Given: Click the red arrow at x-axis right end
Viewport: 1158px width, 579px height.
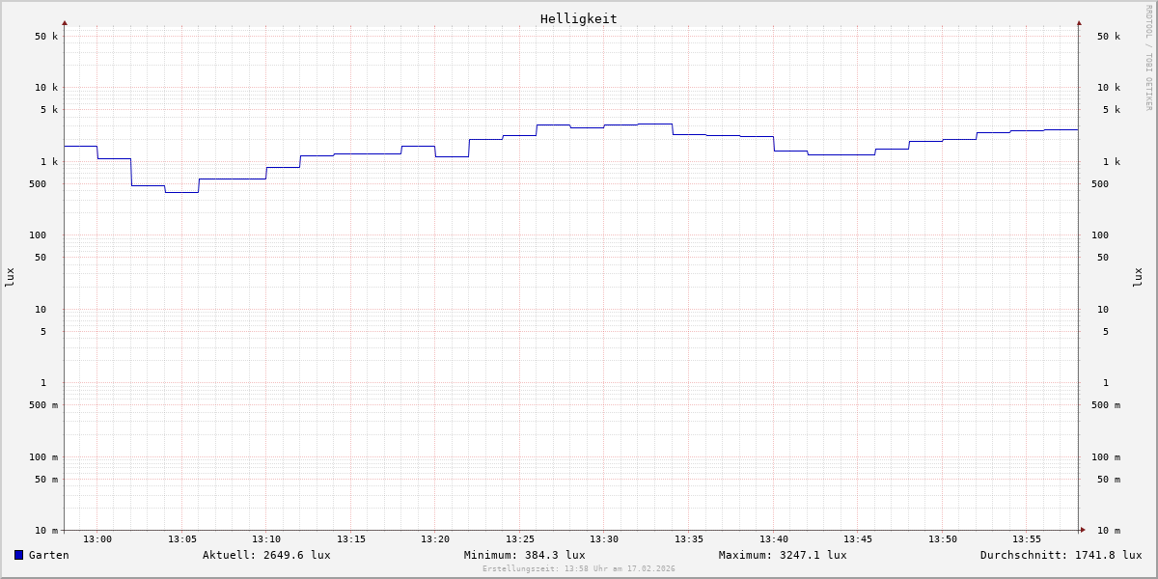Looking at the screenshot, I should 1083,530.
